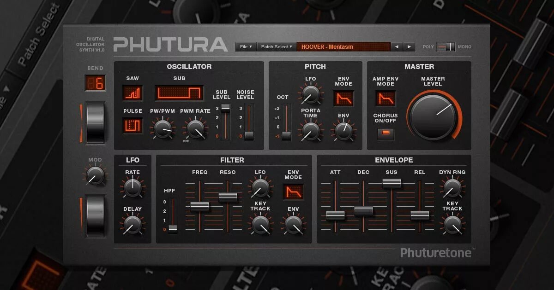Click the Pitch ENV knob
This screenshot has width=554, height=290.
(343, 131)
